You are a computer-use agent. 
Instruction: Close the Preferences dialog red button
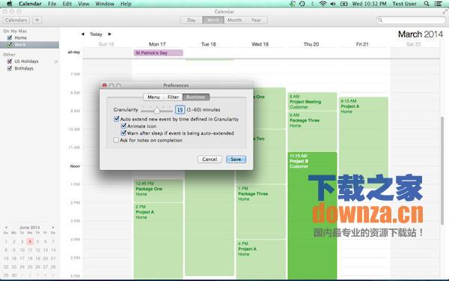point(105,85)
